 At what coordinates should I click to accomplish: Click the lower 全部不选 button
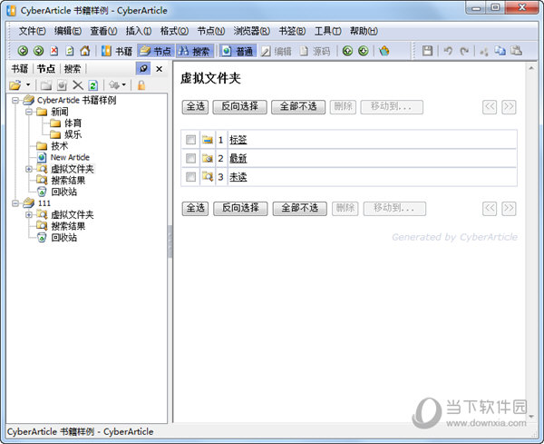pos(300,209)
